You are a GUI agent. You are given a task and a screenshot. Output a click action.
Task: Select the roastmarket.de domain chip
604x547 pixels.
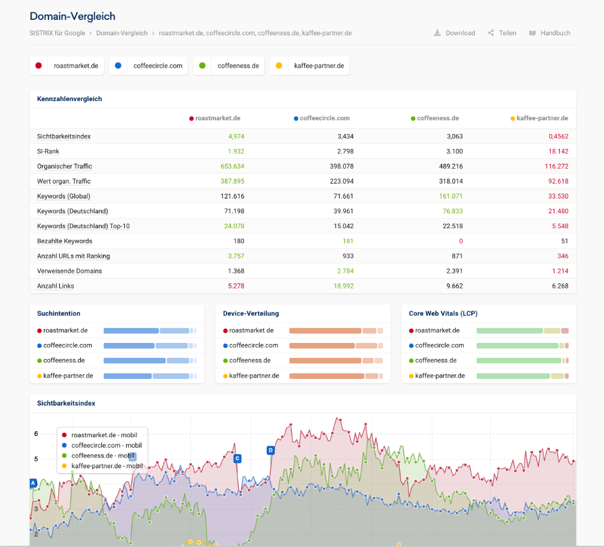[x=67, y=66]
